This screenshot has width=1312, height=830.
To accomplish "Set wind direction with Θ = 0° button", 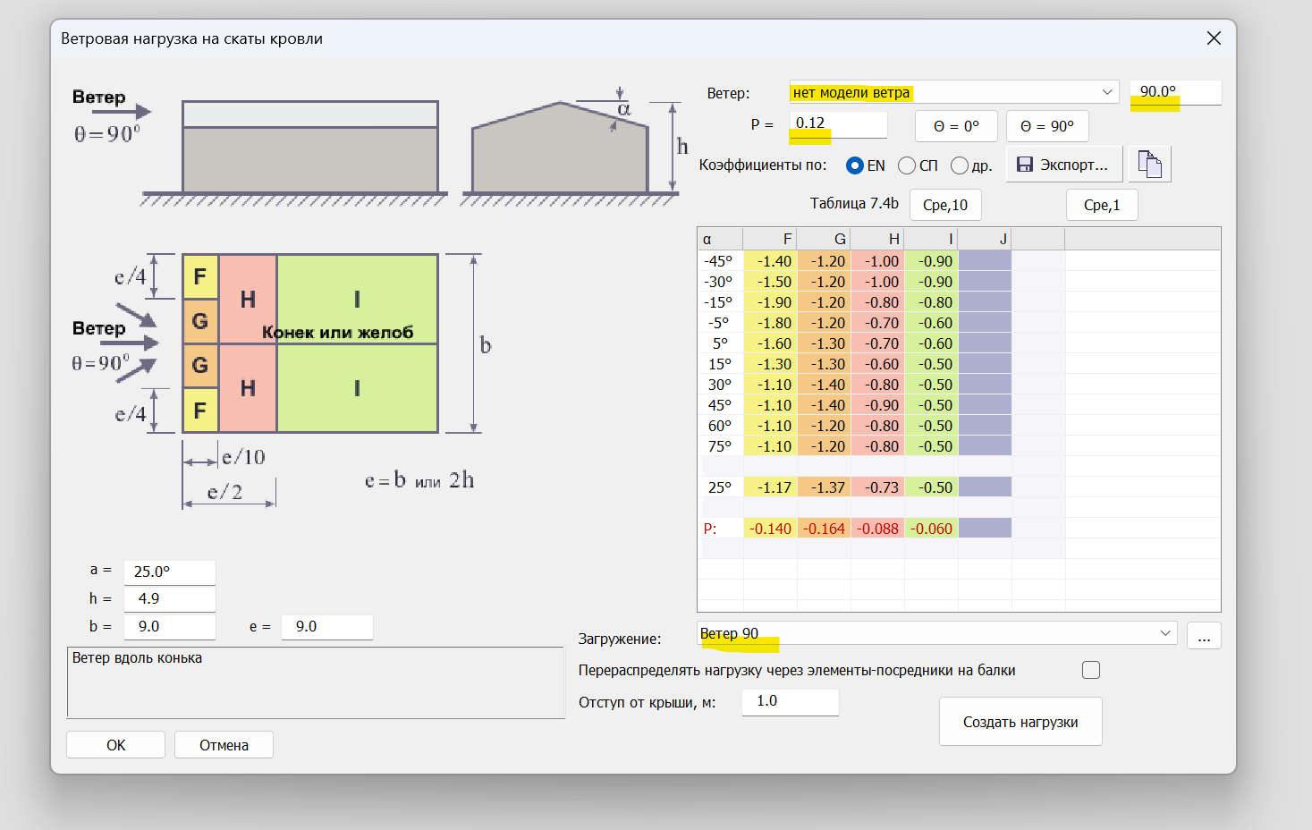I will 956,127.
